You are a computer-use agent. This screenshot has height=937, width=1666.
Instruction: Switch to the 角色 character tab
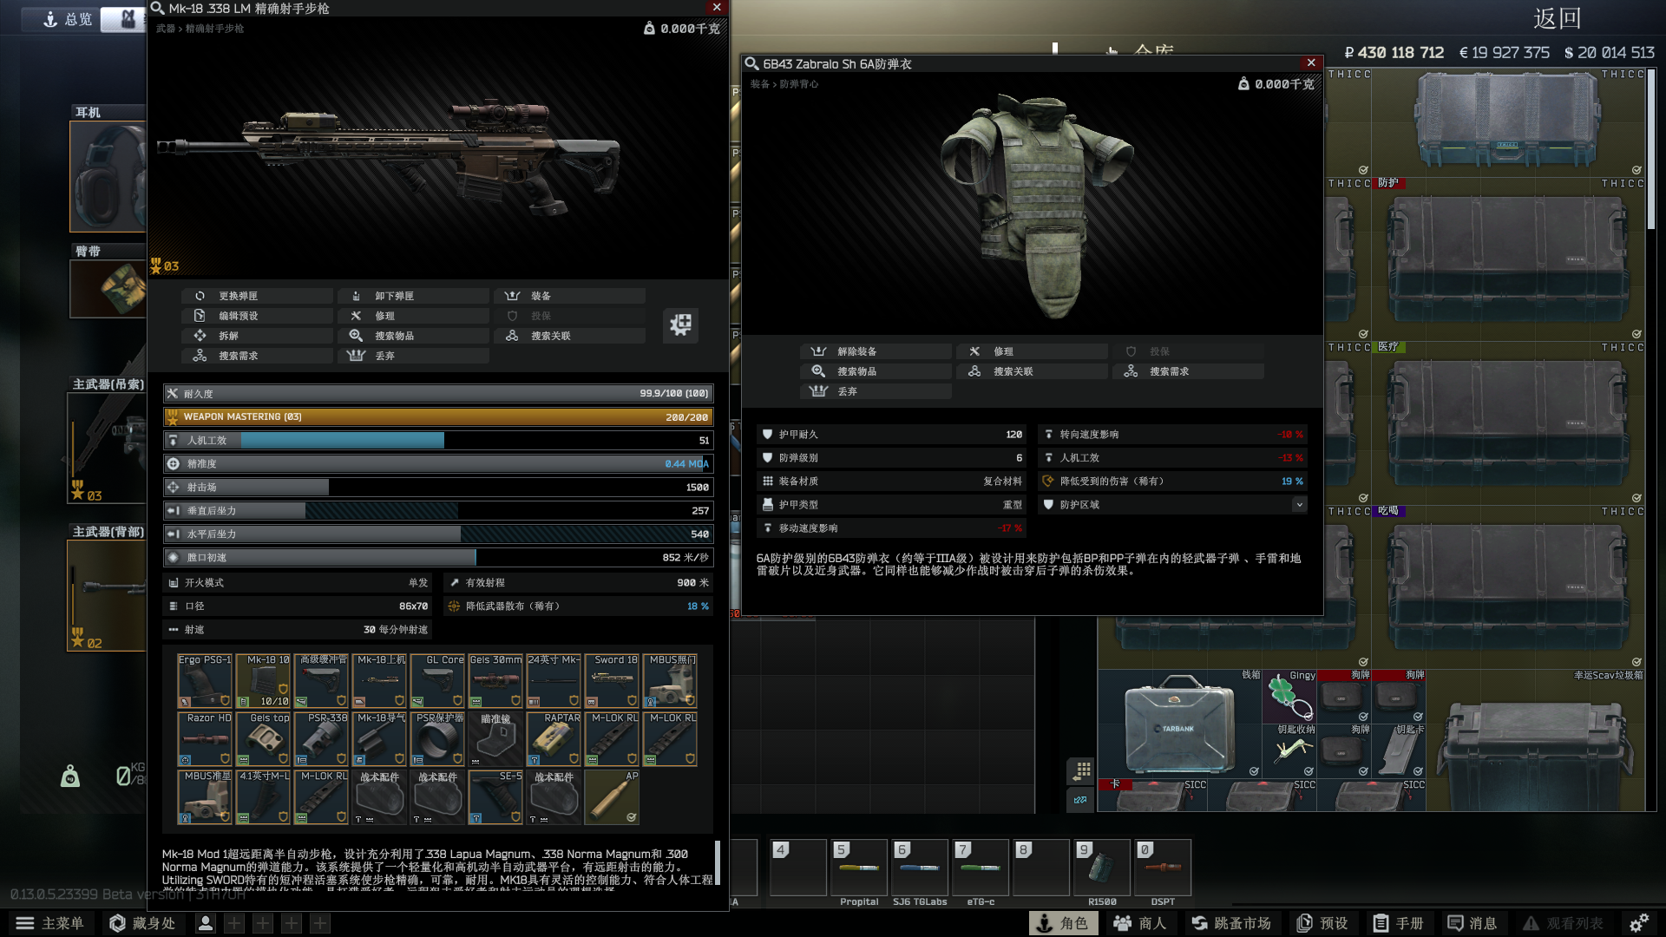click(x=1063, y=923)
